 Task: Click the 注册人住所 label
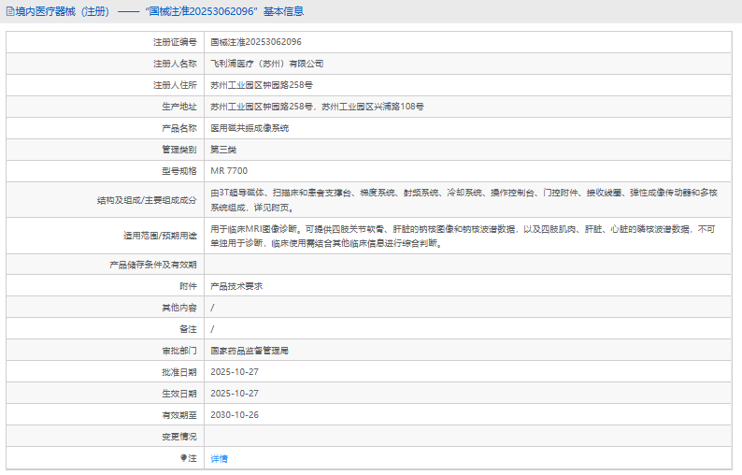[175, 85]
